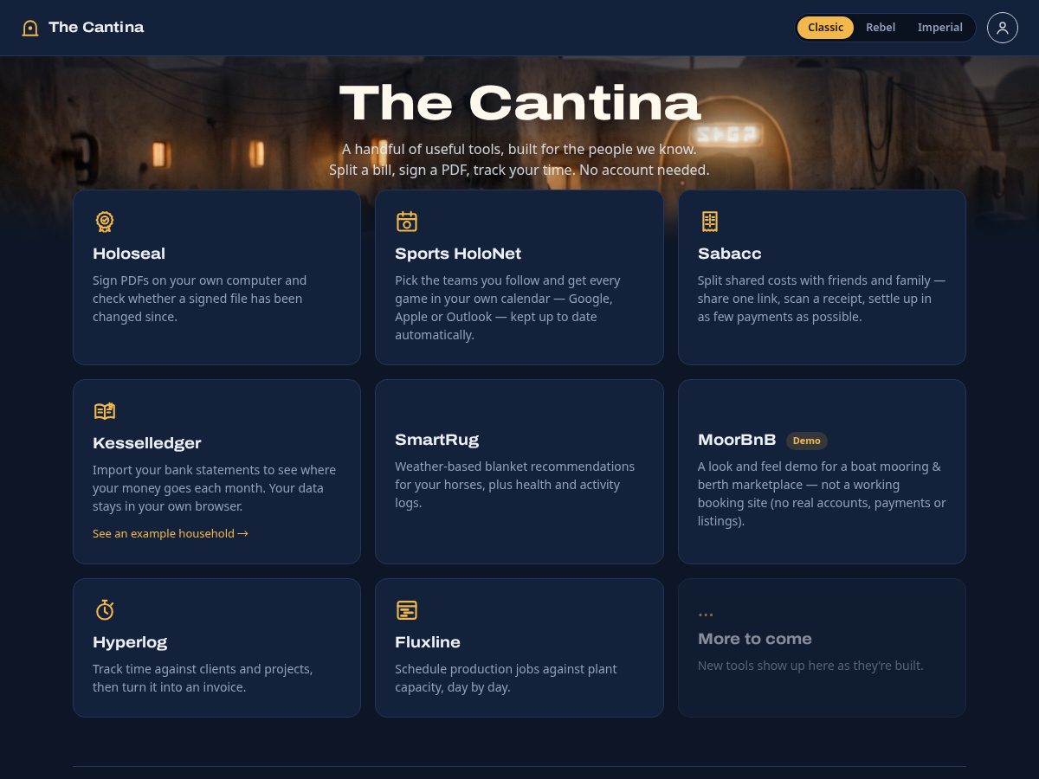Switch to the Imperial theme
Viewport: 1039px width, 779px height.
pyautogui.click(x=939, y=28)
